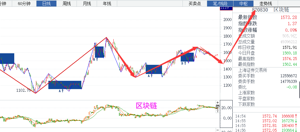Click the 20.00 indicator axis label
Image resolution: width=300 pixels, height=132 pixels.
pyautogui.click(x=226, y=108)
